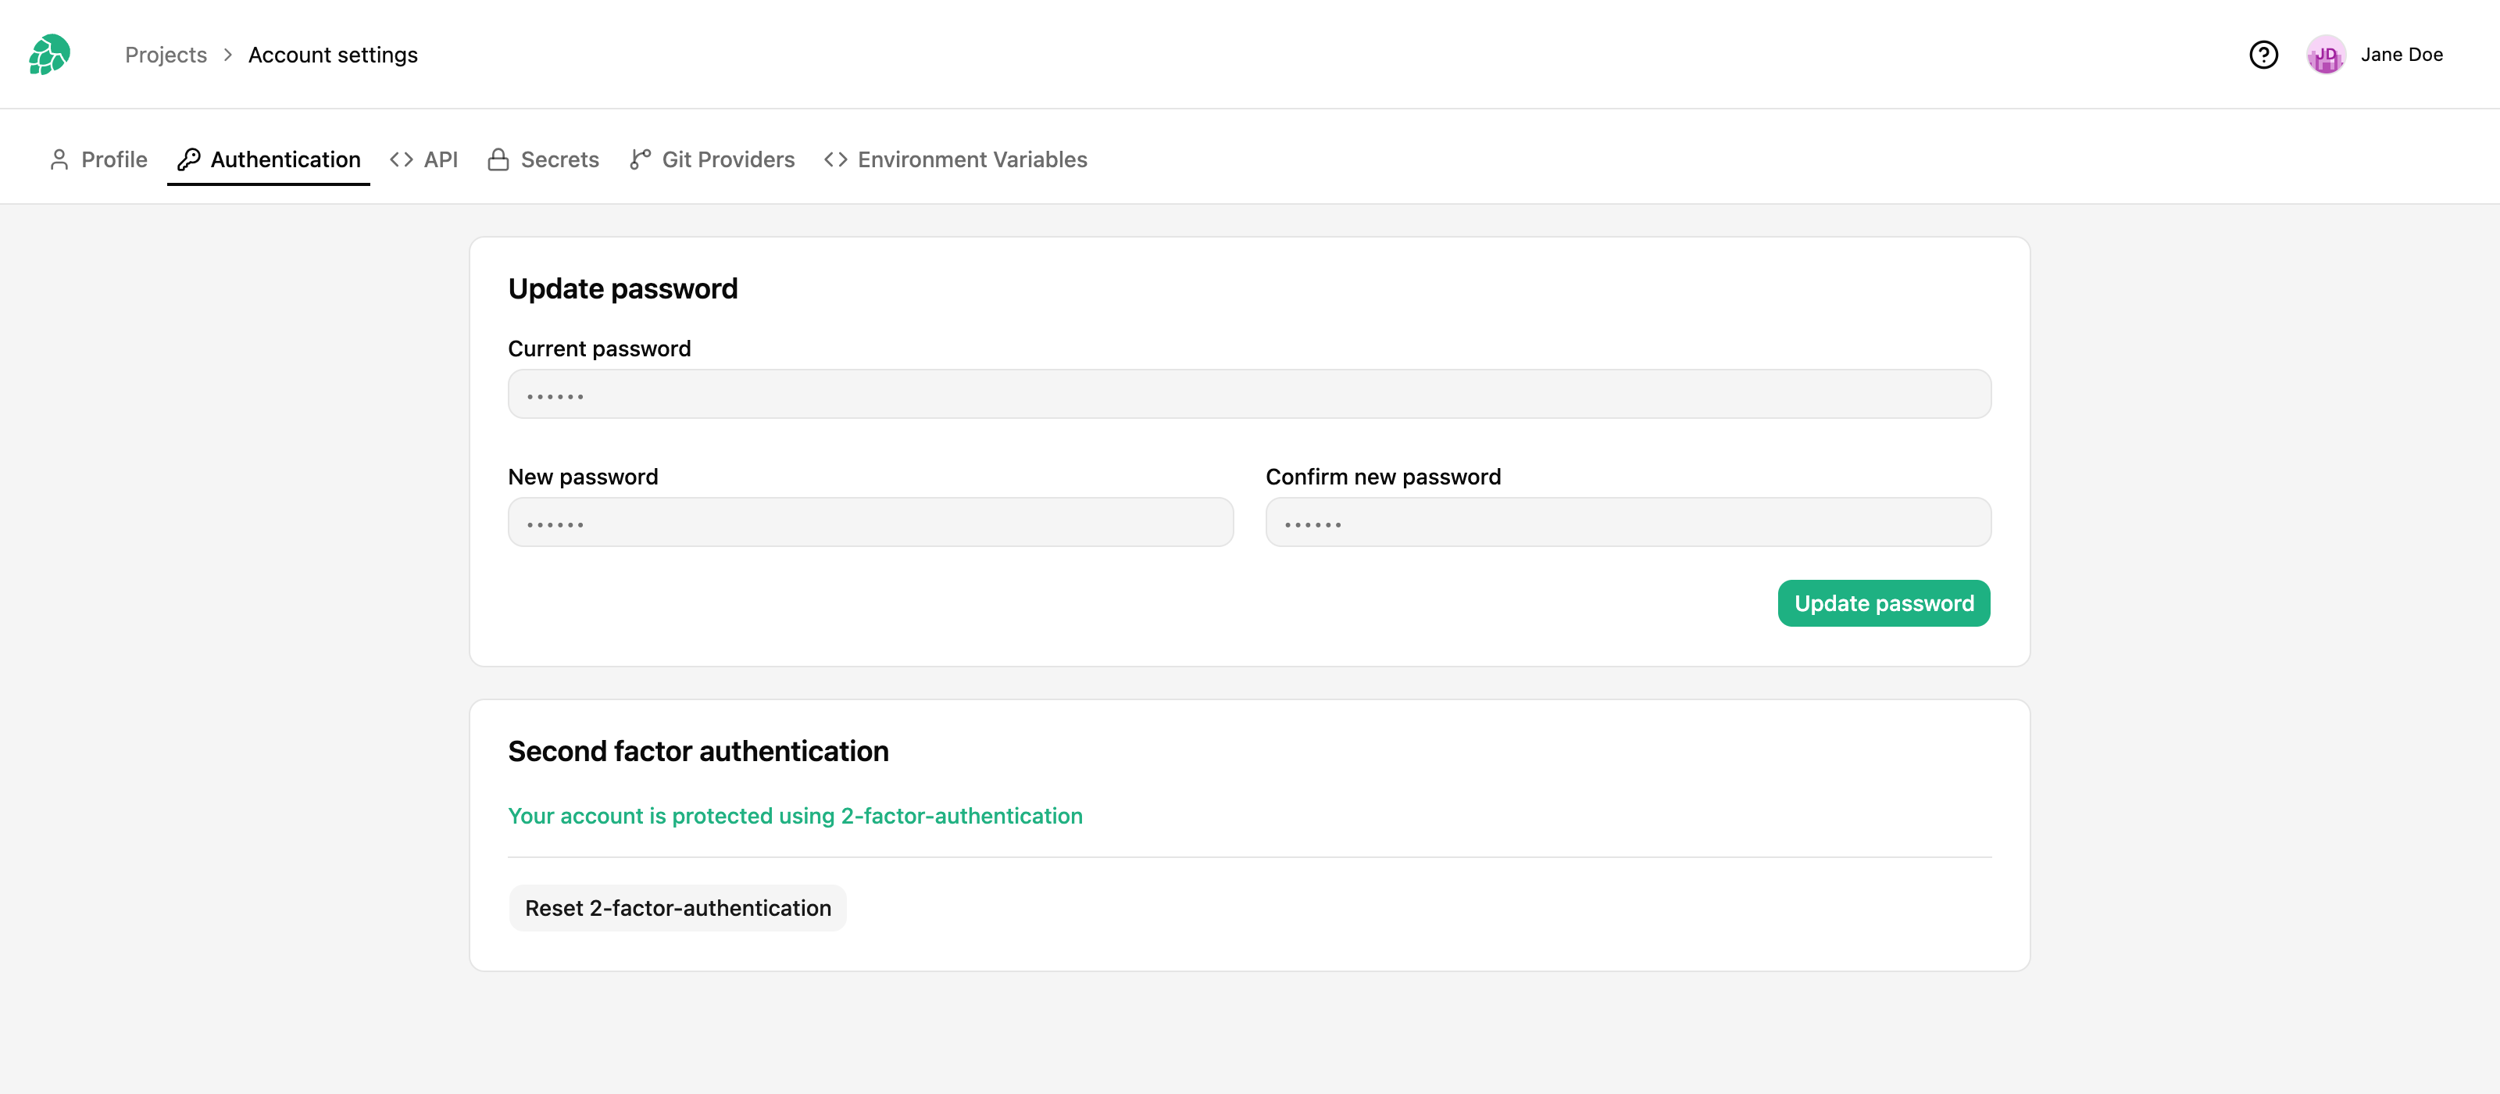The height and width of the screenshot is (1094, 2500).
Task: Open the Git Providers tab
Action: tap(712, 159)
